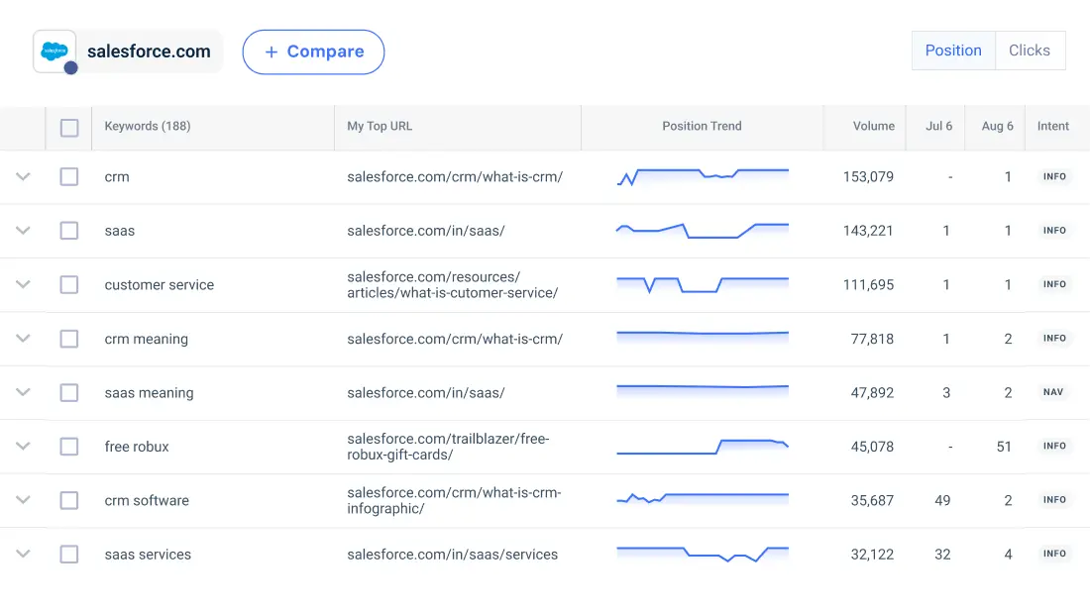This screenshot has height=612, width=1090.
Task: Click the volume value 77,818
Action: tap(872, 339)
